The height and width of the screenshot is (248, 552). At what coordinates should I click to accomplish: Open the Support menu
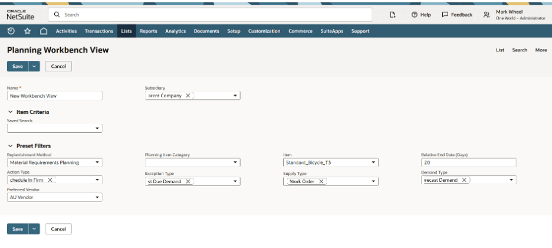(x=360, y=31)
